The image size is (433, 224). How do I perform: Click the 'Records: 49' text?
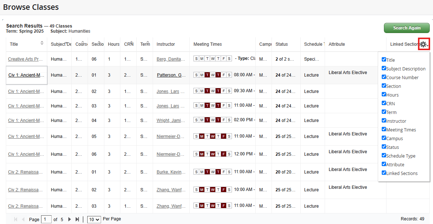tap(413, 219)
